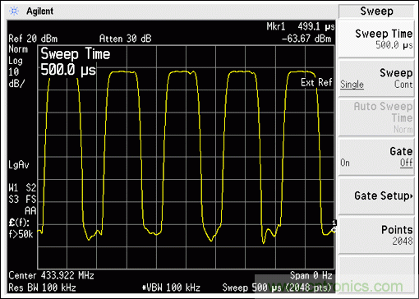Click the Sweep menu title

click(x=376, y=11)
